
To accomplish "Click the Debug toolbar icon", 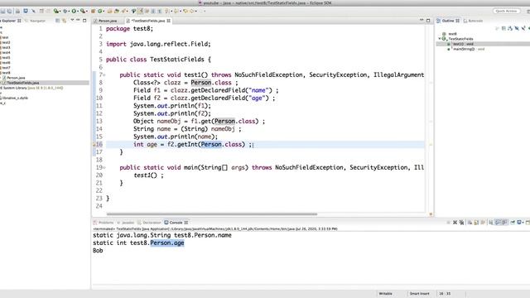I will (x=65, y=11).
